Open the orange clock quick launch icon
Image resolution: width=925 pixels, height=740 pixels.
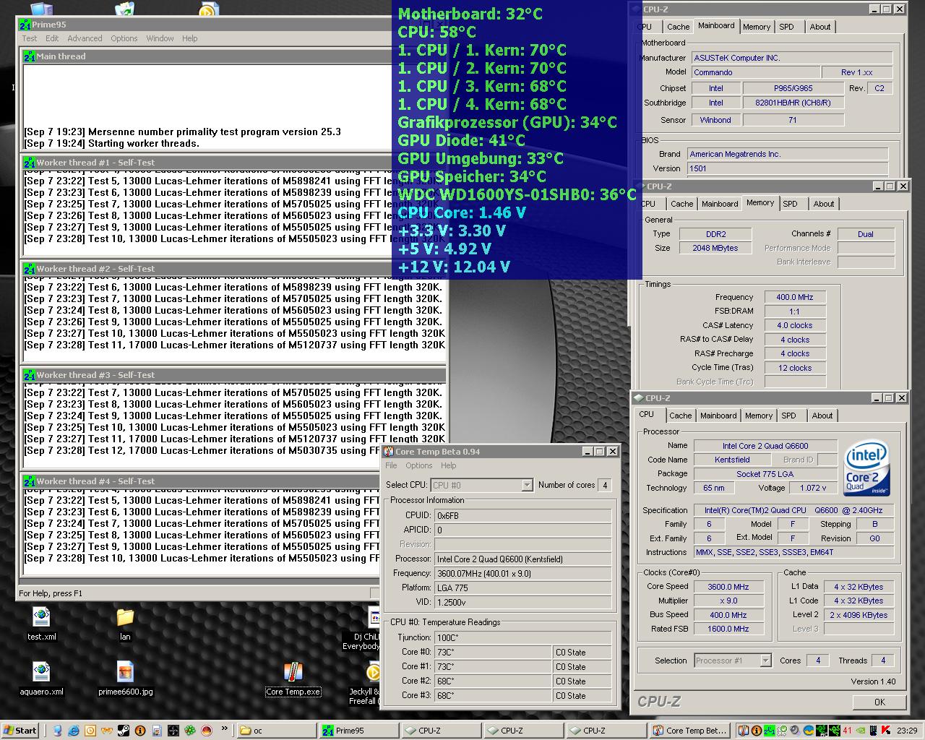click(x=90, y=731)
